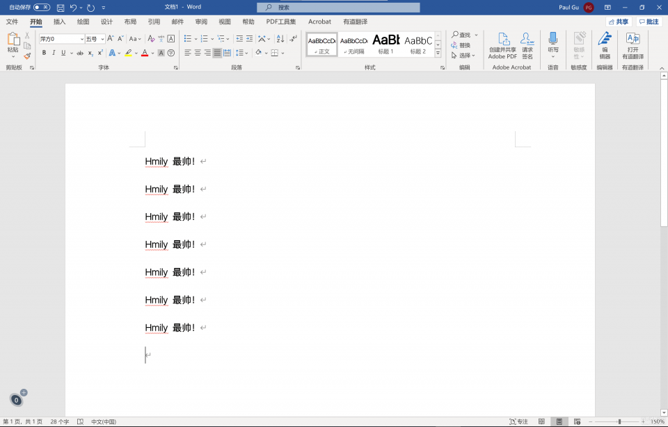Open the Review (审阅) tab
The height and width of the screenshot is (427, 668).
click(201, 22)
